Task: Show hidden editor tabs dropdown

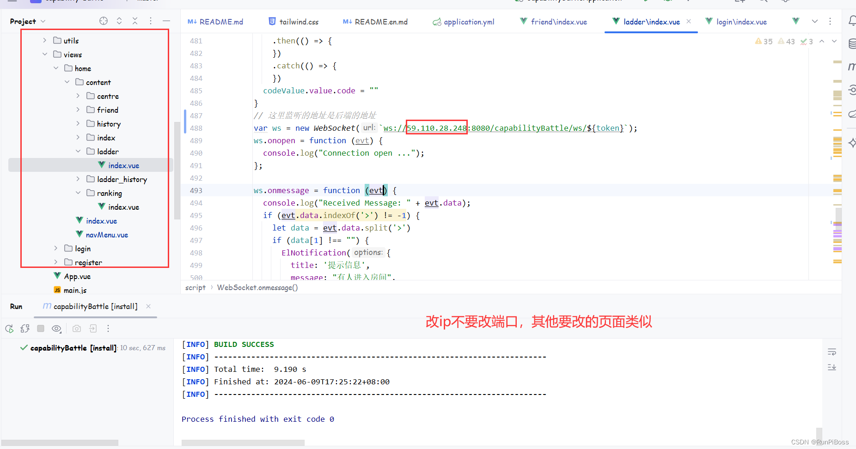Action: pos(815,21)
